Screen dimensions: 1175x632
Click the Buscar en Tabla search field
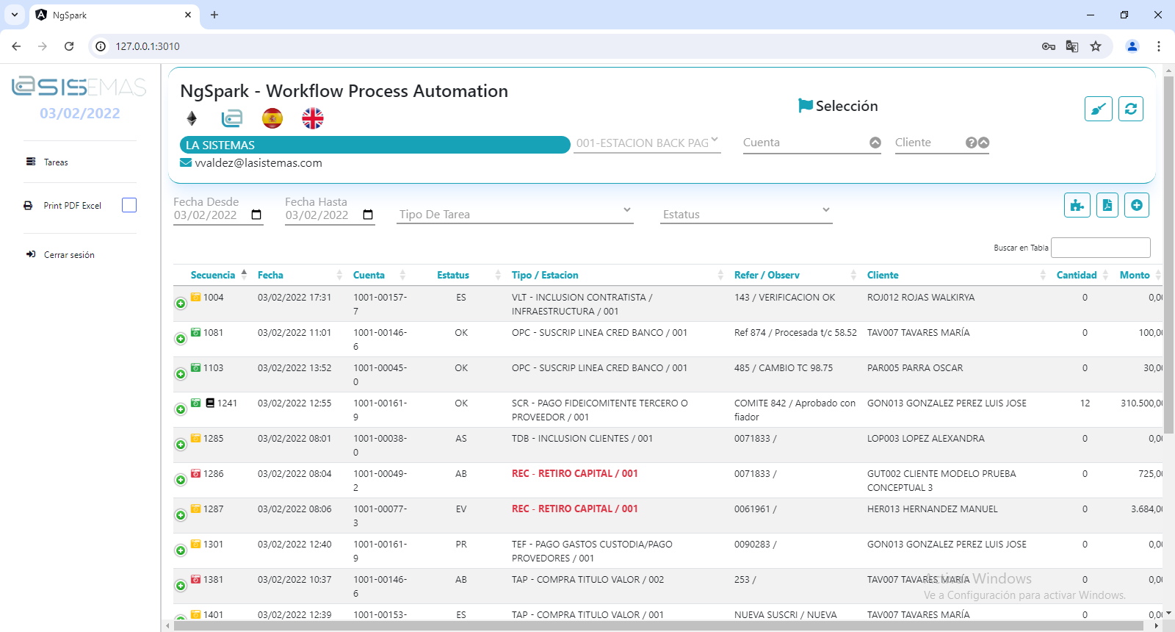[1100, 248]
